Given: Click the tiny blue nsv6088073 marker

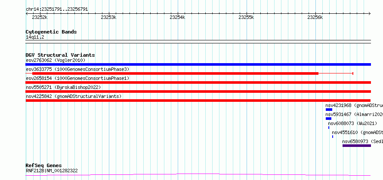Looking at the screenshot, I should [x=329, y=128].
